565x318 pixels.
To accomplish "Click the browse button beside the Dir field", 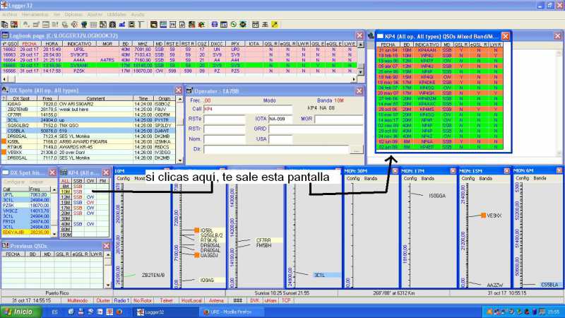I will click(357, 150).
